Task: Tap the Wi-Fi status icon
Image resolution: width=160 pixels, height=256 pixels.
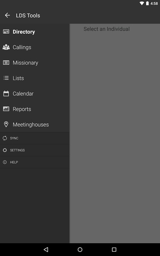Action: click(142, 3)
